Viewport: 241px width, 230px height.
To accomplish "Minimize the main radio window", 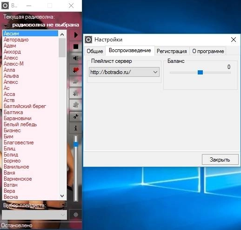I will [29, 6].
